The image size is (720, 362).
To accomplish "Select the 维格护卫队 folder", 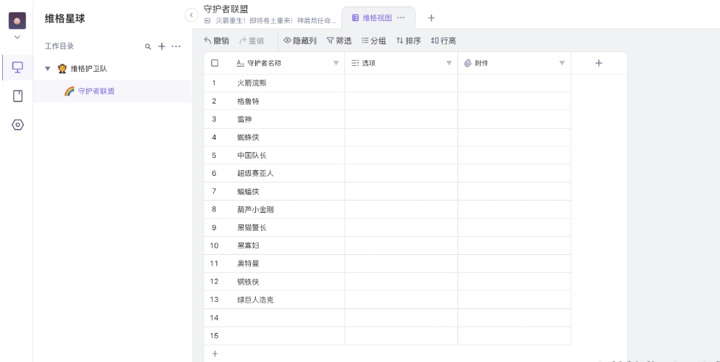I will click(112, 69).
